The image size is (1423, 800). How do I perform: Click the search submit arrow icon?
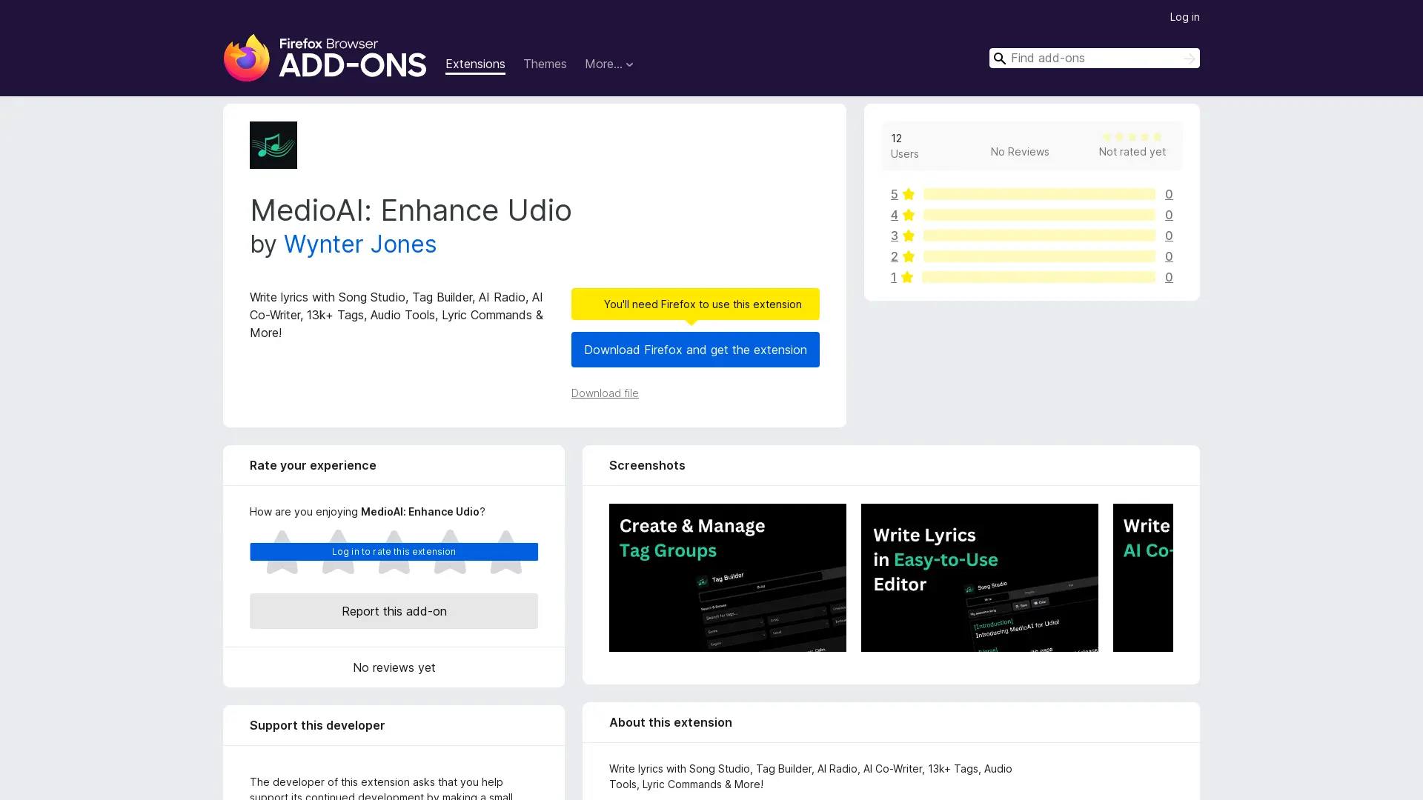pos(1189,58)
